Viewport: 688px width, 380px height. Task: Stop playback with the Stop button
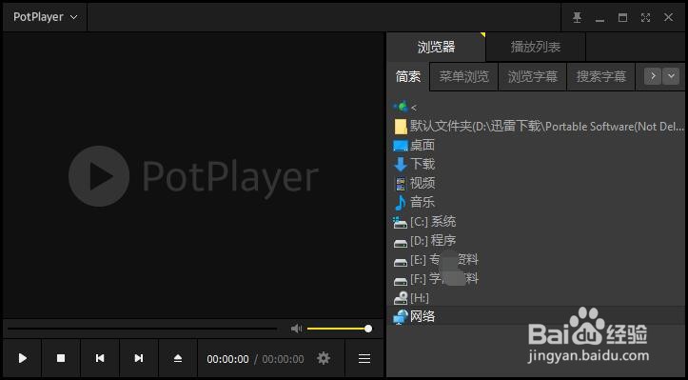(61, 358)
